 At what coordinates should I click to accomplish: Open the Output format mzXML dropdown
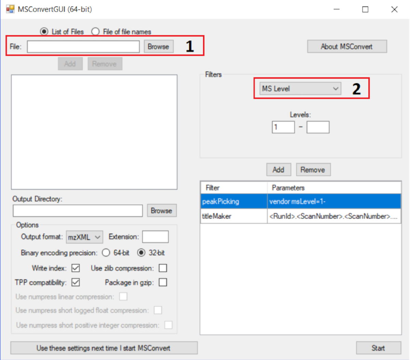coord(84,237)
